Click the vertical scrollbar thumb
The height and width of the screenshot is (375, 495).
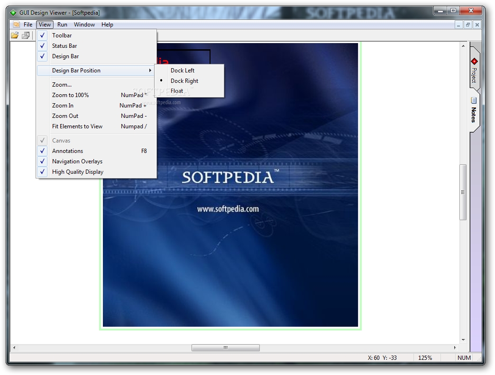click(463, 192)
